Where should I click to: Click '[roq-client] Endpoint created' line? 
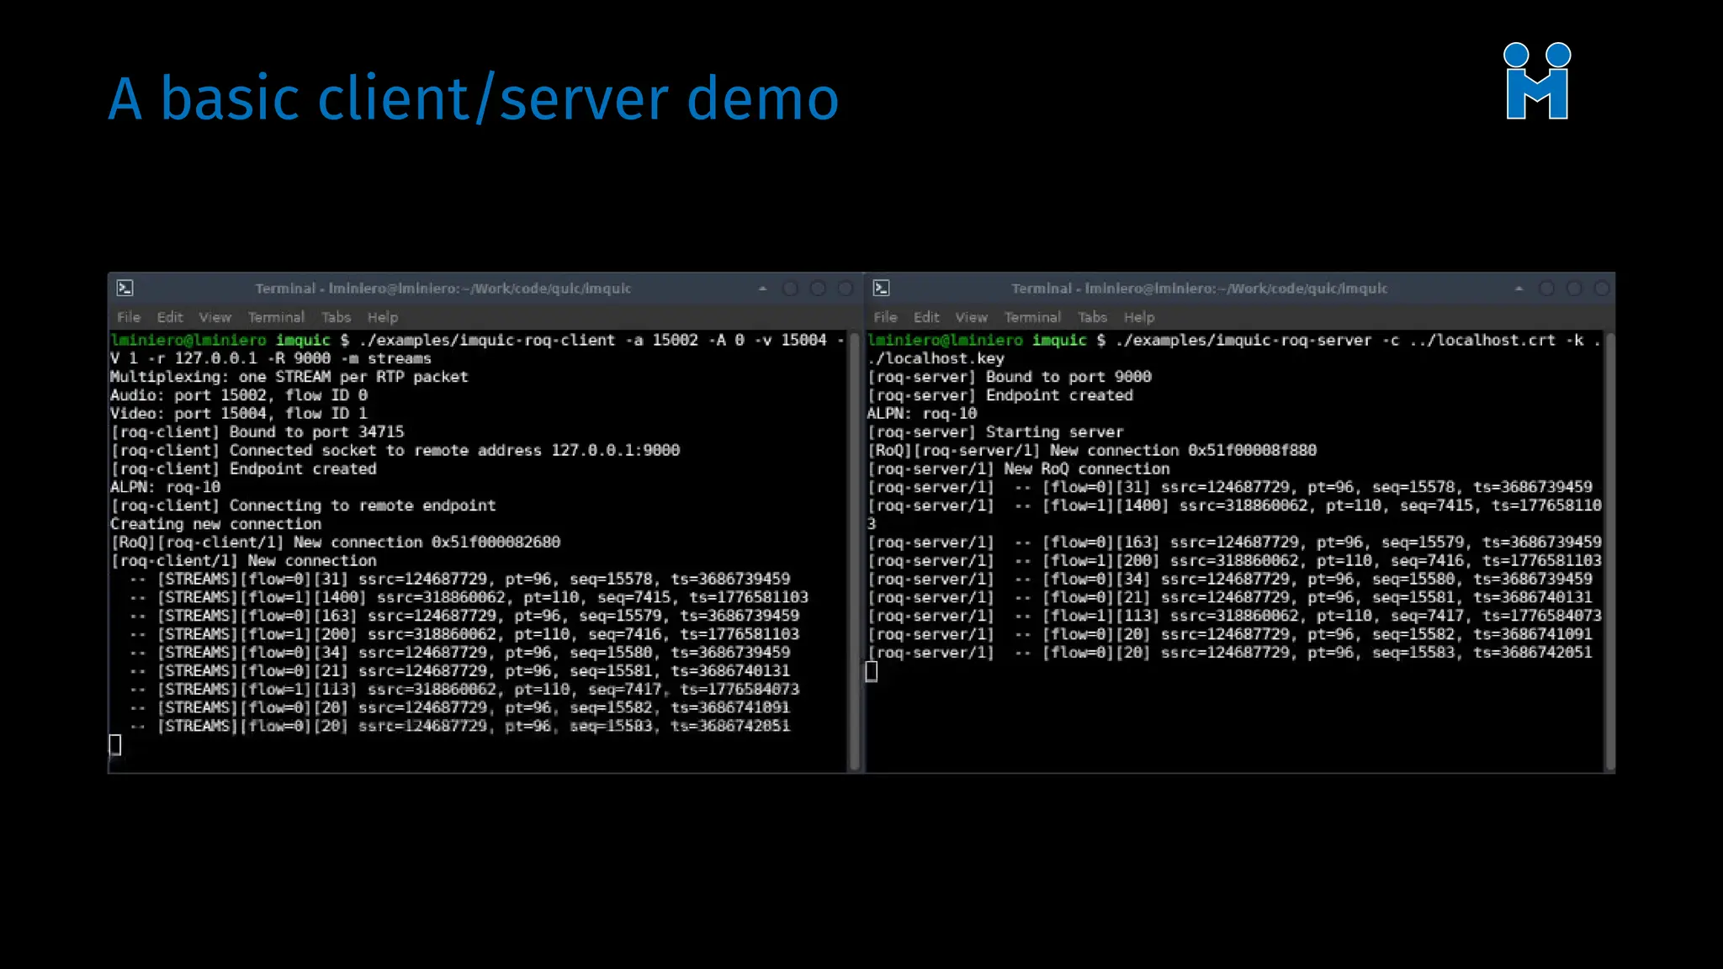coord(243,469)
